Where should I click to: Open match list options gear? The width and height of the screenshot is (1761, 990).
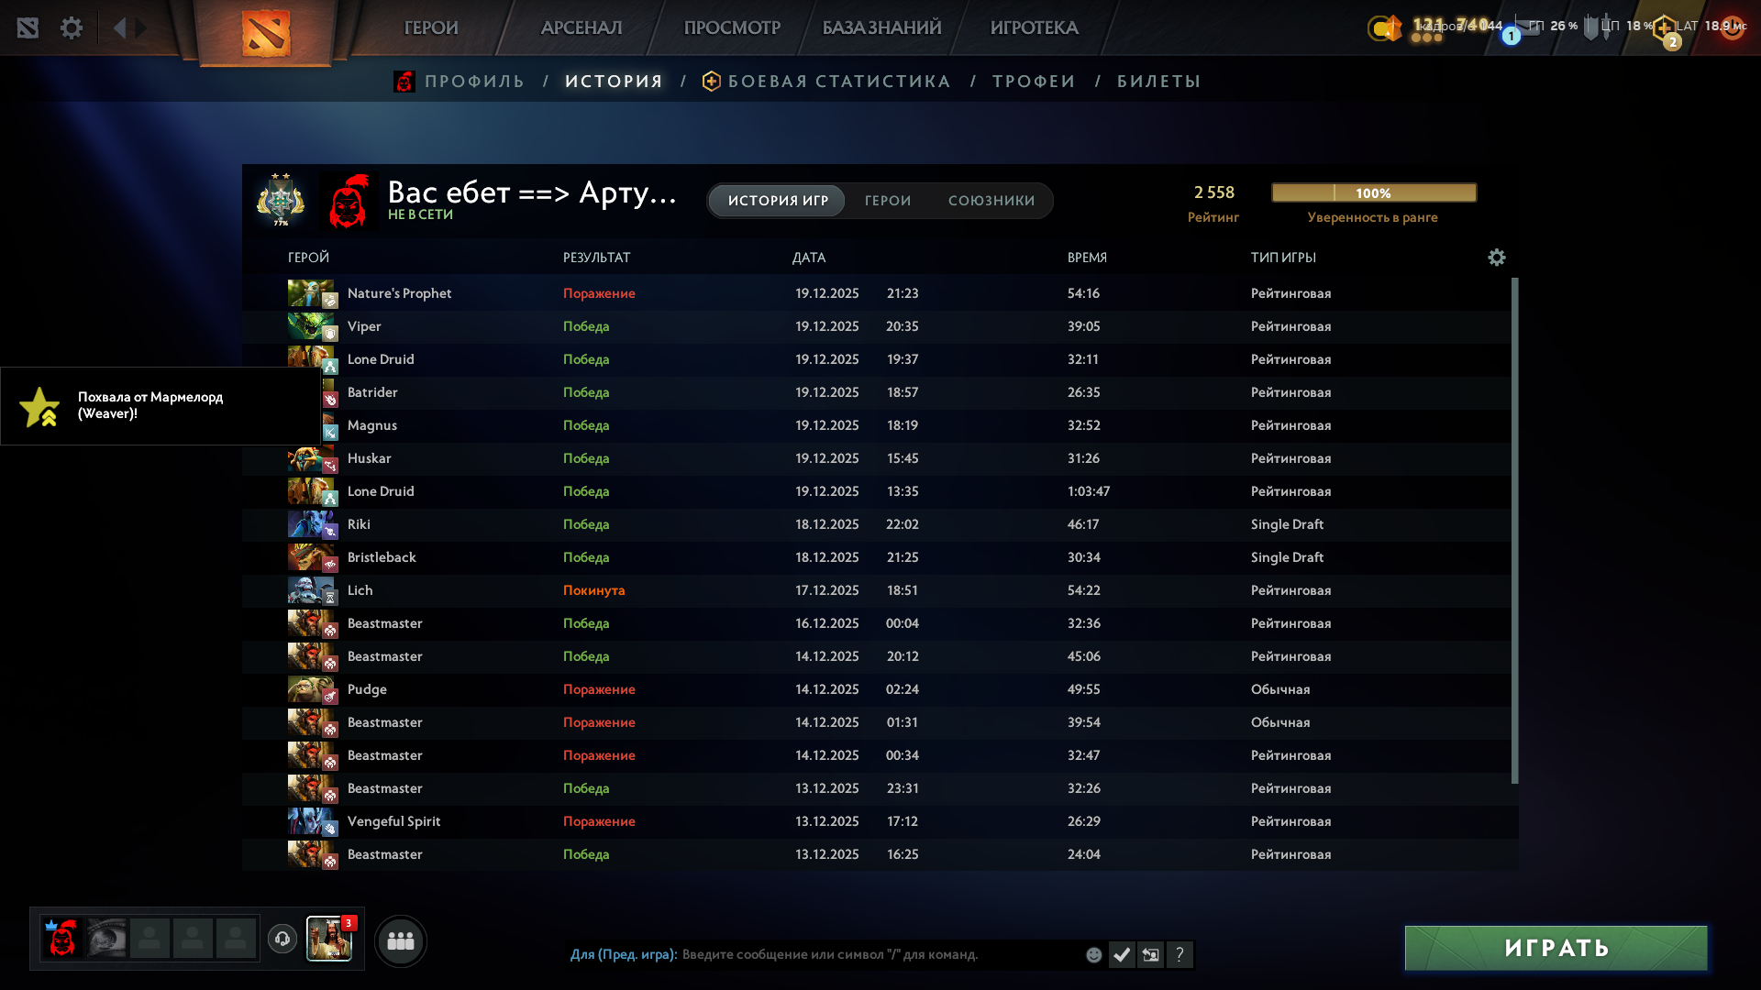click(x=1496, y=258)
